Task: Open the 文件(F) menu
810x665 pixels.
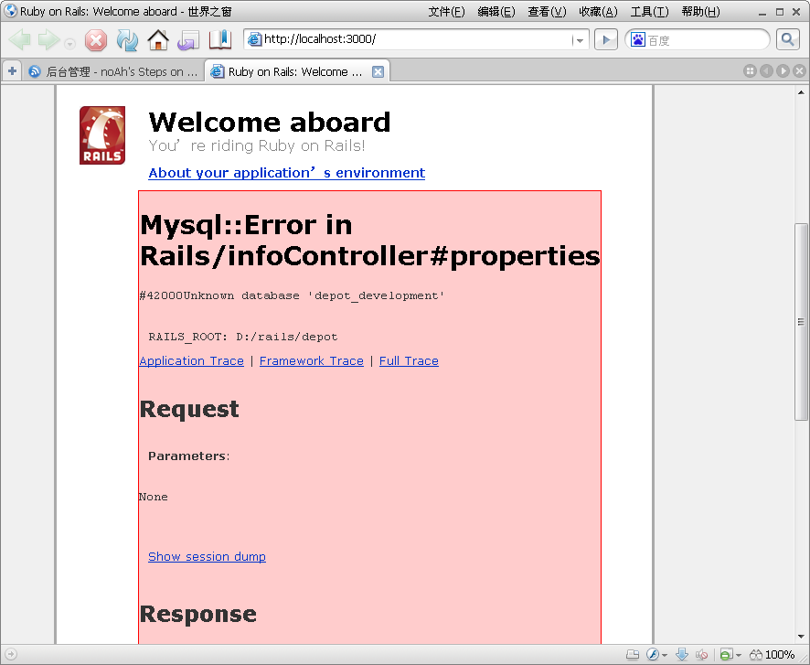Action: click(446, 11)
